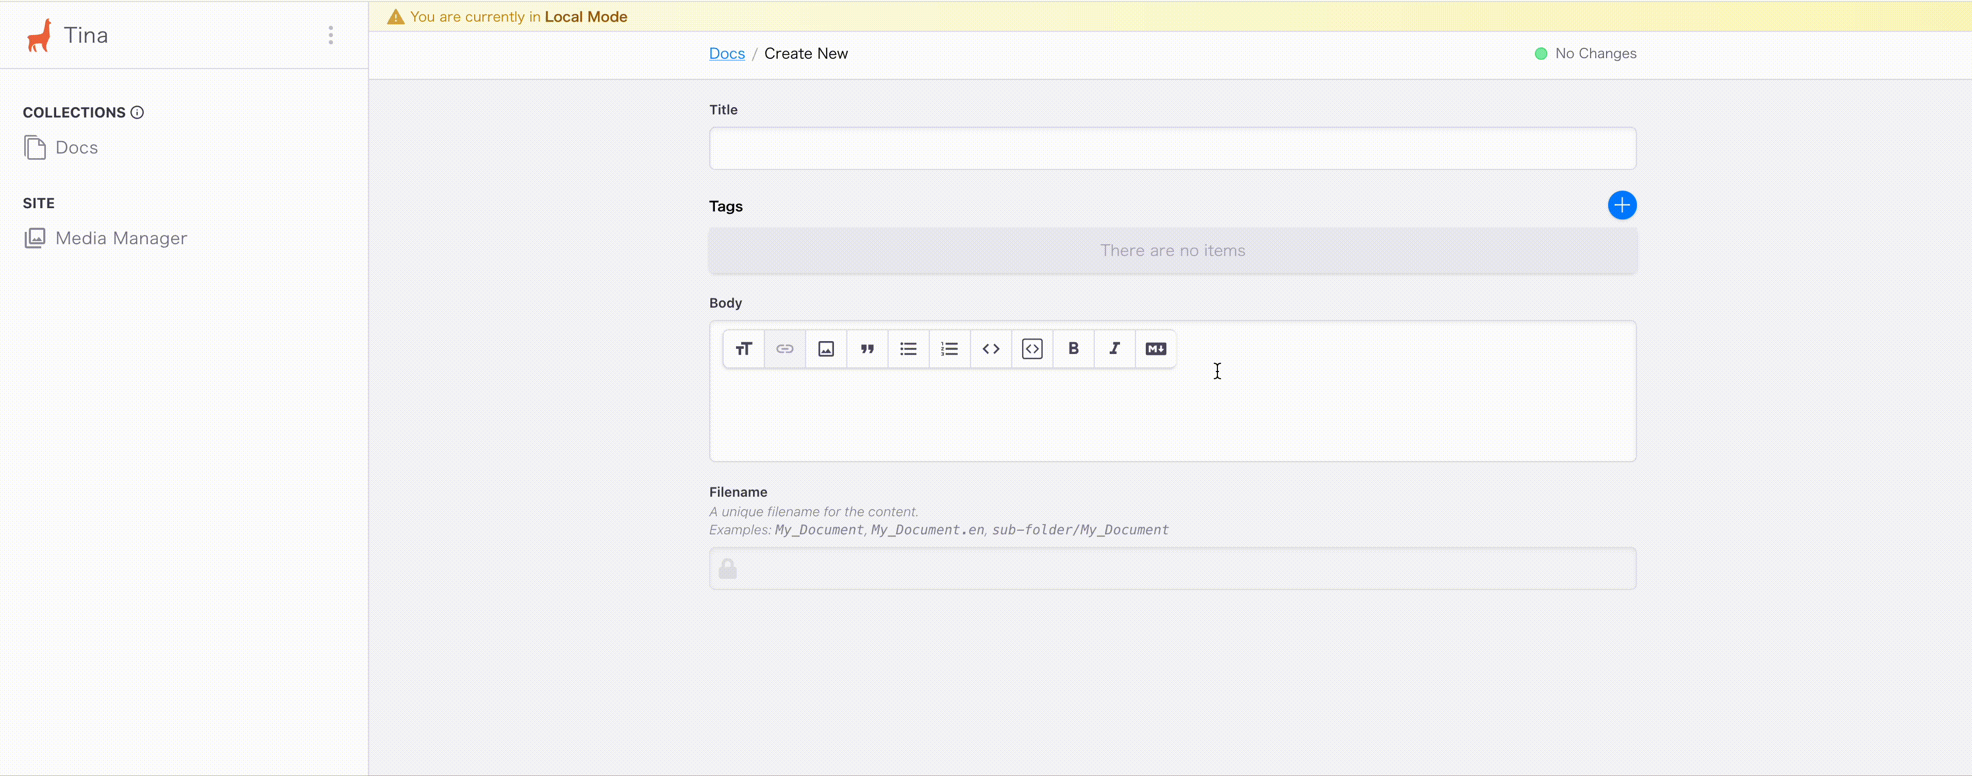Screen dimensions: 1972x776
Task: Click the Collections info icon
Action: [x=137, y=112]
